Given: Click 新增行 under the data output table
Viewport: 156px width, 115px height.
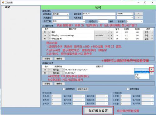Looking at the screenshot, I should pyautogui.click(x=47, y=84).
